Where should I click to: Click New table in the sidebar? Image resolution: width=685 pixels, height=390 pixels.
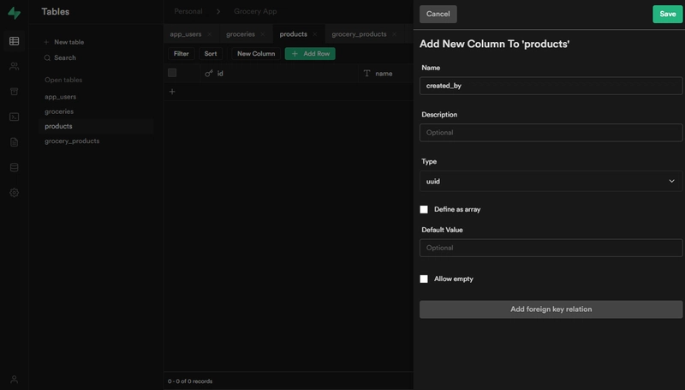point(69,42)
